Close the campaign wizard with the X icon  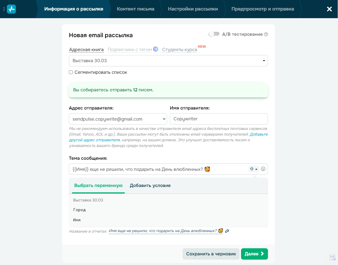click(x=329, y=9)
